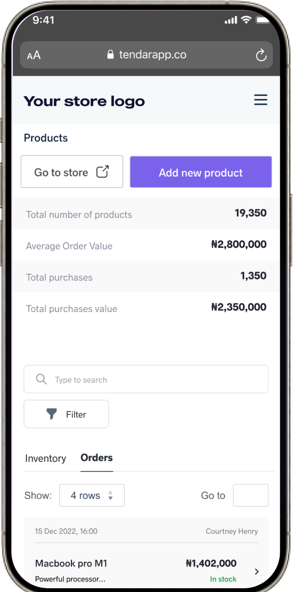Tap the chevron arrow on Macbook pro M1 order
This screenshot has width=293, height=592.
(x=257, y=572)
